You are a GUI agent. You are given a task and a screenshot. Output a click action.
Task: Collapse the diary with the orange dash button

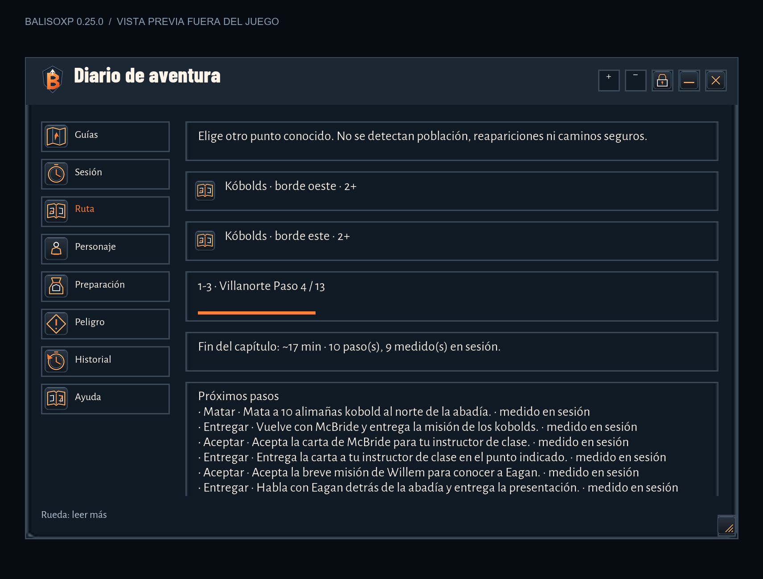click(689, 81)
